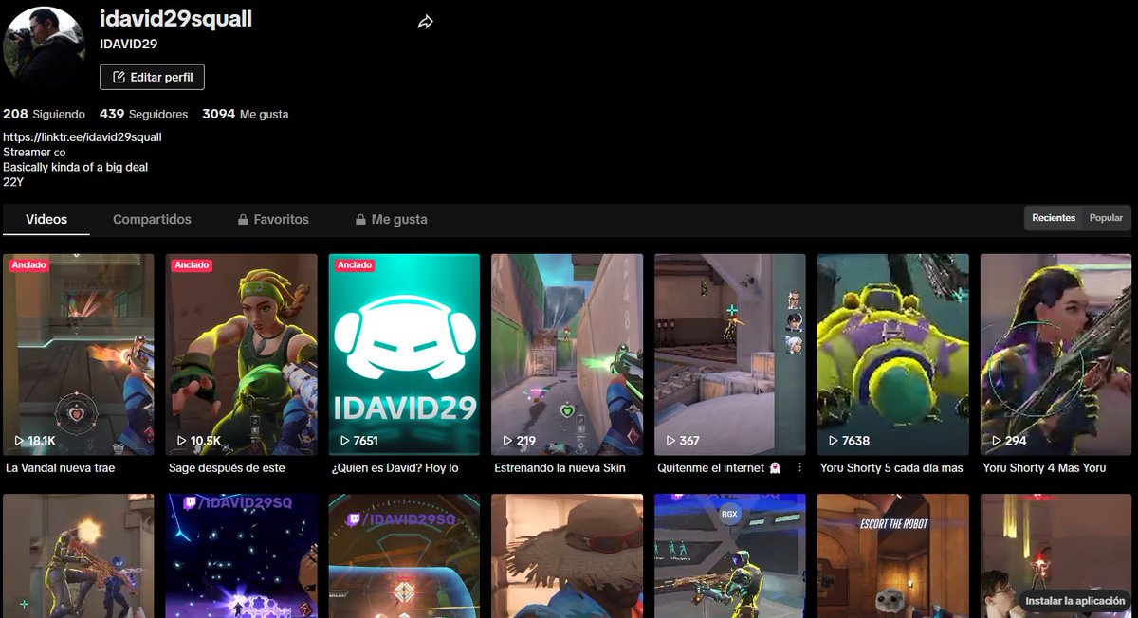Select the Videos tab
This screenshot has width=1138, height=618.
click(46, 219)
